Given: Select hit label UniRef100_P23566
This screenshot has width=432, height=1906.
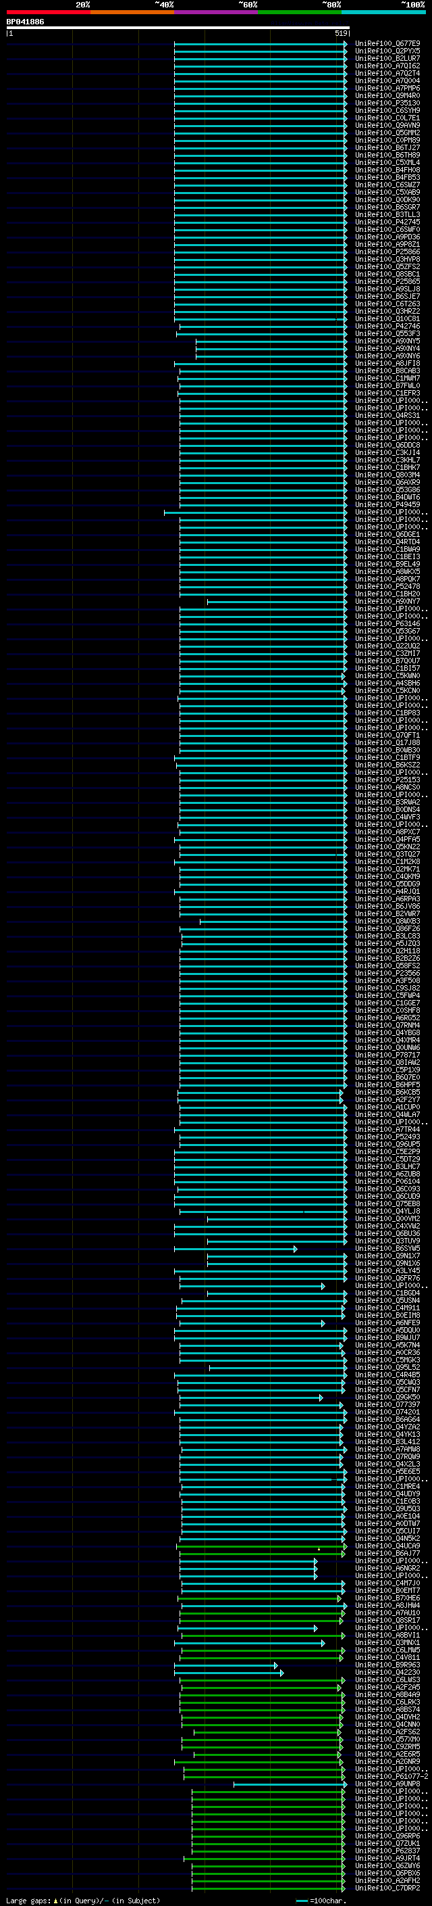Looking at the screenshot, I should pos(387,974).
